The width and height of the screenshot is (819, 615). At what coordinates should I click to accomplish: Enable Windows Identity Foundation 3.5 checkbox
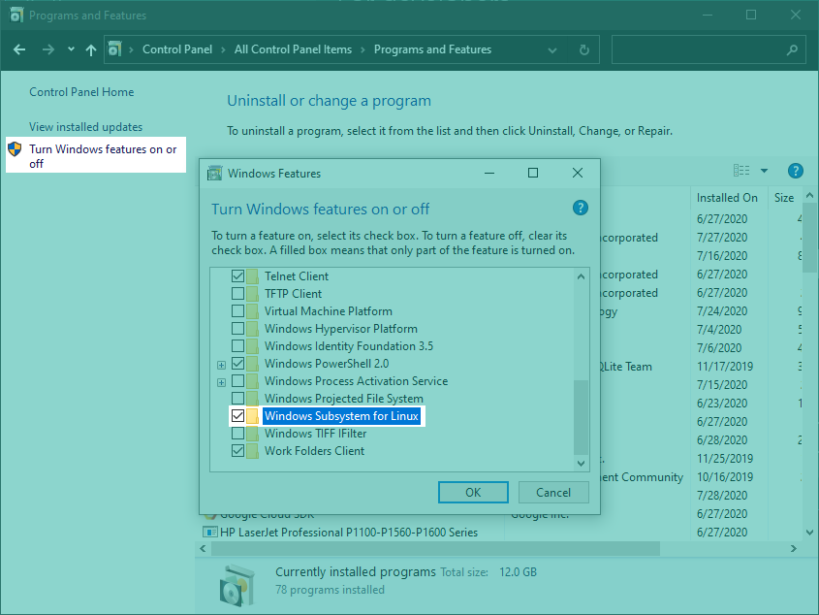pos(237,345)
